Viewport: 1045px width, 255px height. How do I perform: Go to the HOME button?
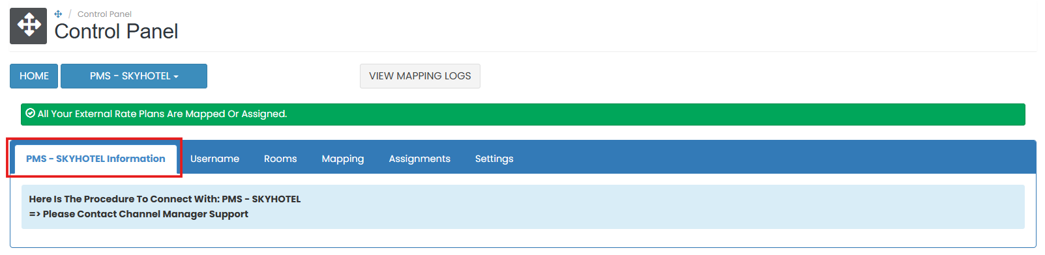[x=34, y=76]
